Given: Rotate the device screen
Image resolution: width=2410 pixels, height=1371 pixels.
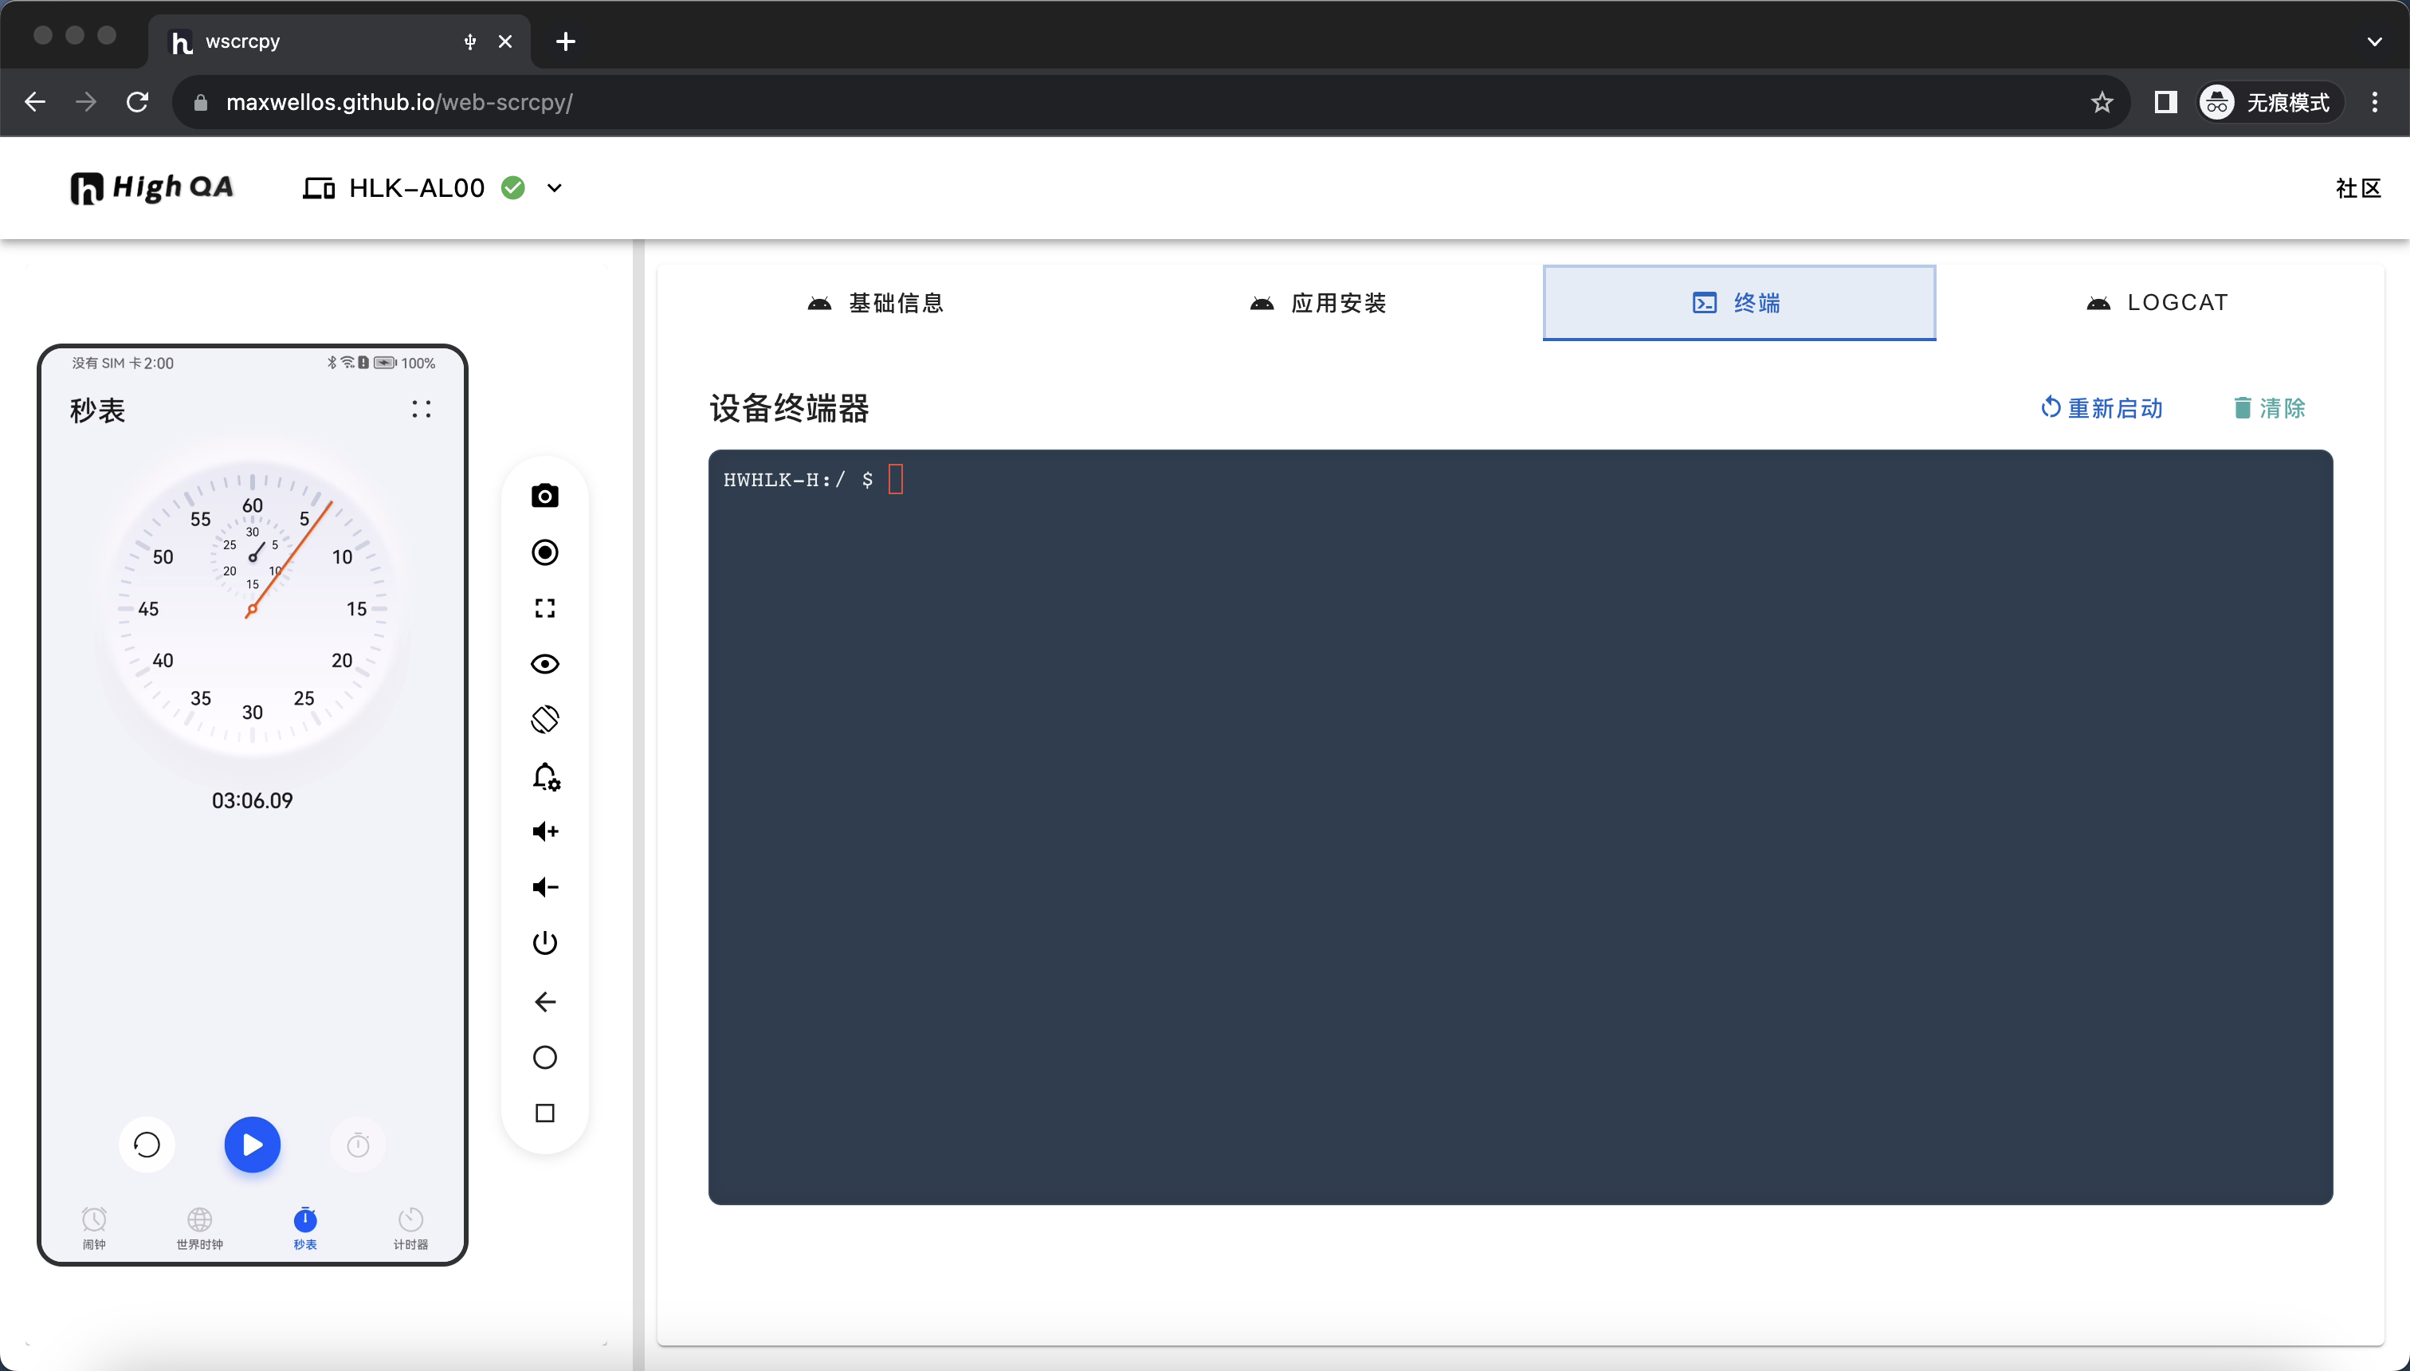Looking at the screenshot, I should [x=546, y=718].
